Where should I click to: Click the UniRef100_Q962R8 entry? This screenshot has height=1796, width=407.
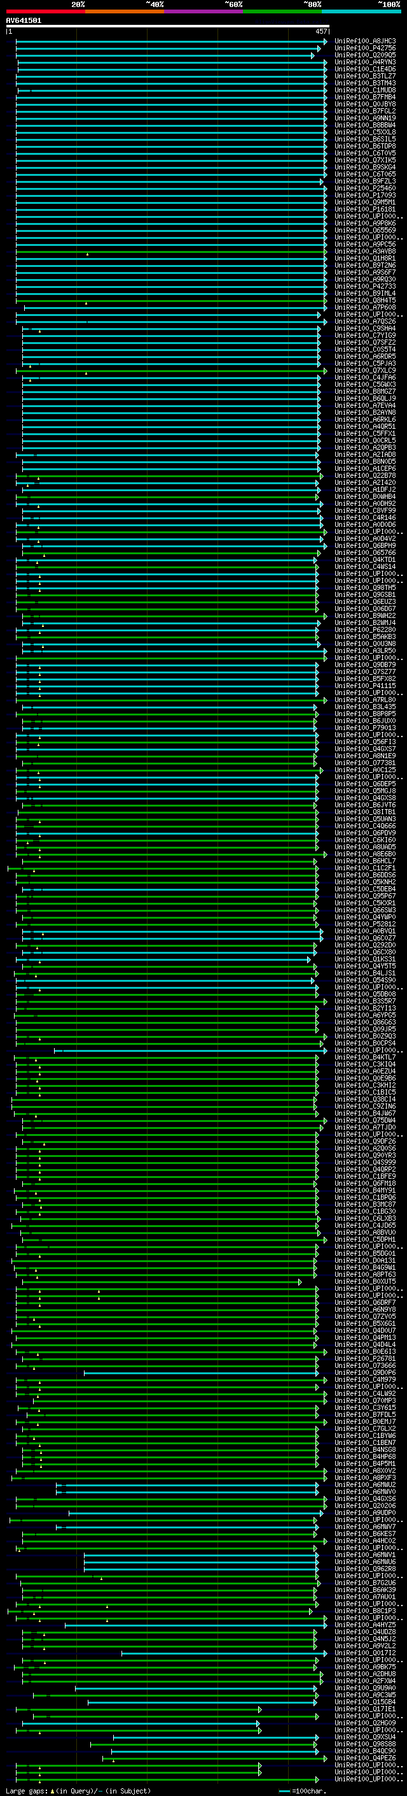(x=365, y=1569)
